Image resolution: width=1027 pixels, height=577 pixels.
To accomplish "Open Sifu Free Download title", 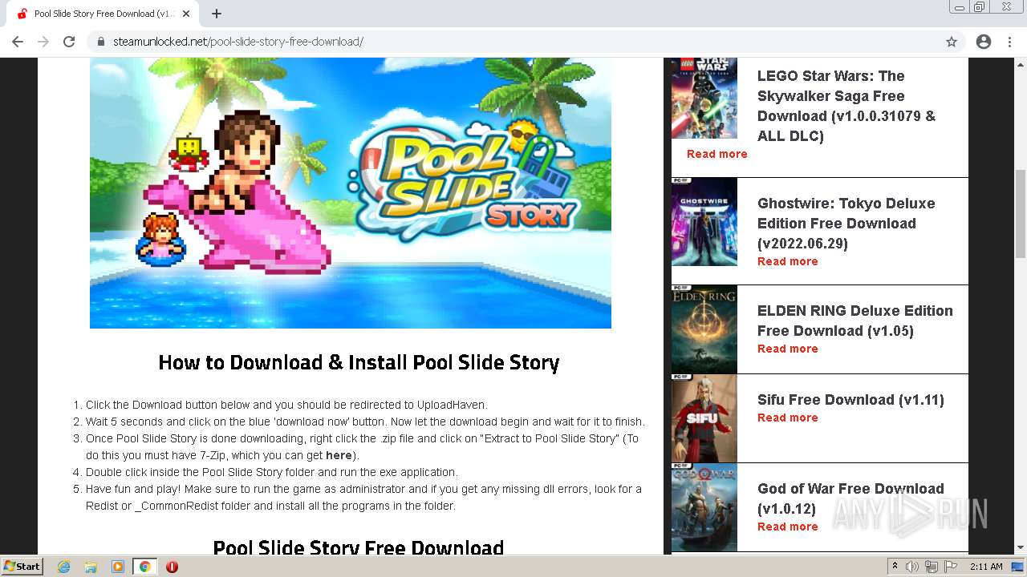I will click(850, 400).
